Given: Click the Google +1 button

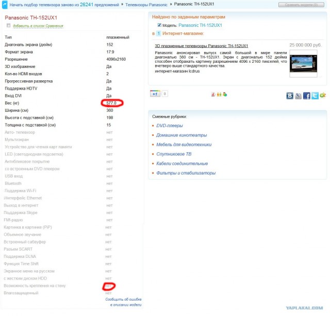Looking at the screenshot, I should coord(155,94).
